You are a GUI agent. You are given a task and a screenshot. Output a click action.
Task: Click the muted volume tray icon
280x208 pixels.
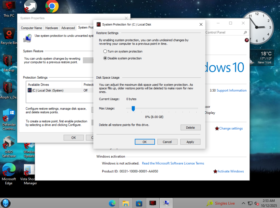point(256,203)
